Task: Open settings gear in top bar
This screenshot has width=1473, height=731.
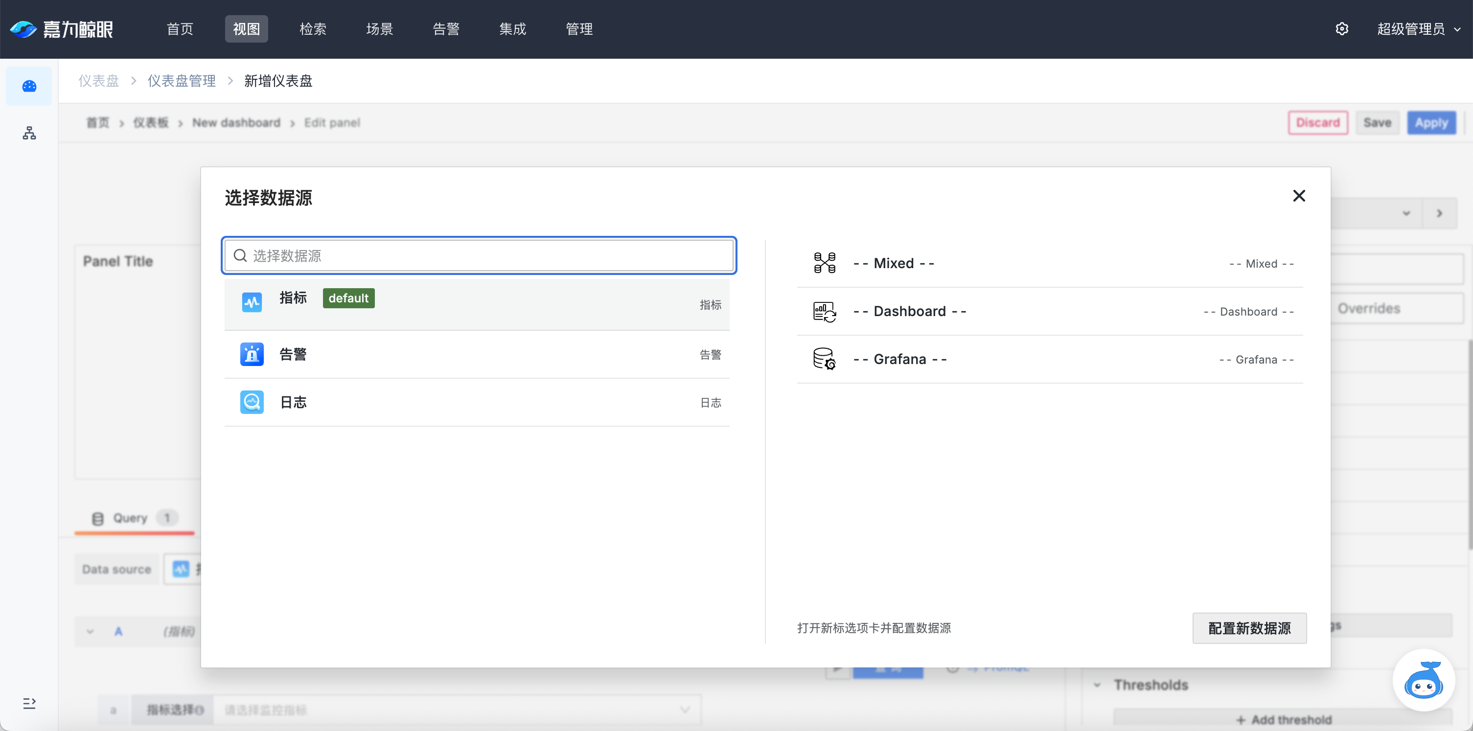Action: tap(1341, 29)
